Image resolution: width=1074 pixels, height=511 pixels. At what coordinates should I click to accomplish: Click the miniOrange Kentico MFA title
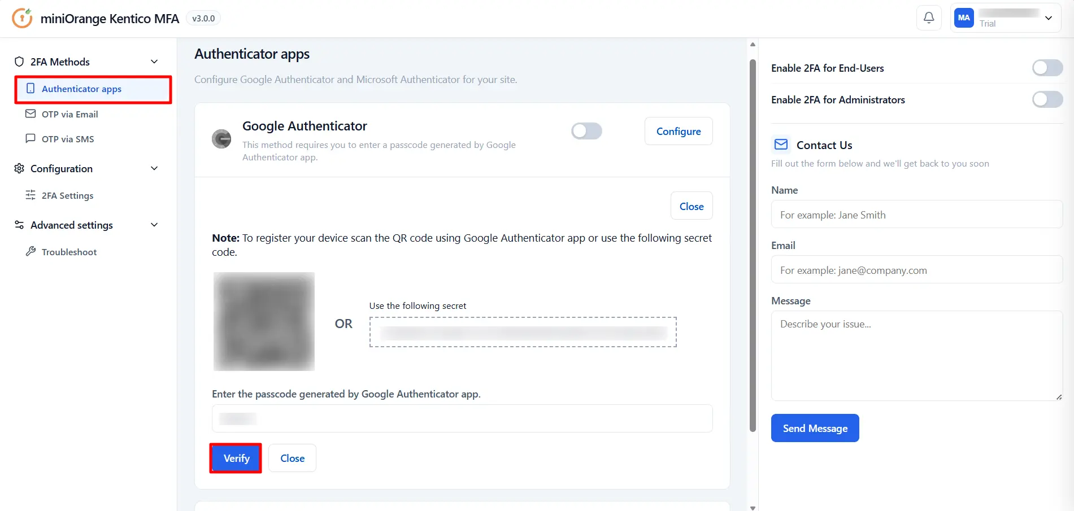[x=110, y=19]
